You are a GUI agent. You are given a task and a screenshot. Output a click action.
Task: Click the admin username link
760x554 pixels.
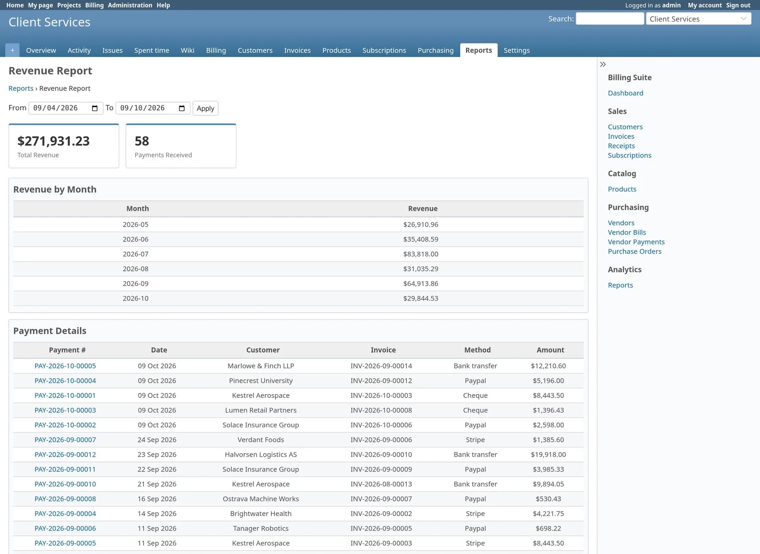point(671,5)
